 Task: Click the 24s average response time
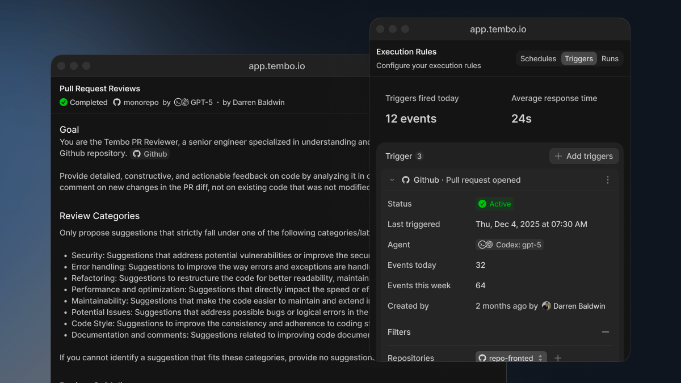[x=522, y=119]
